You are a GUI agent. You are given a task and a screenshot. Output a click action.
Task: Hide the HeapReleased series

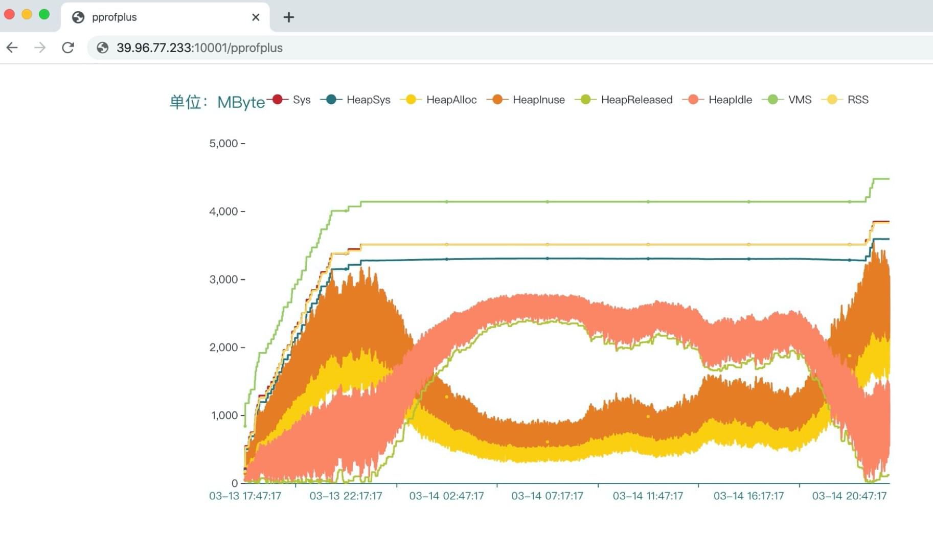pyautogui.click(x=624, y=100)
